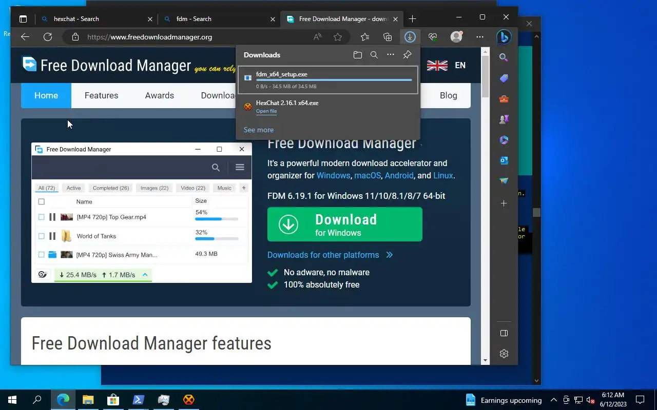Click scroll down arrow of page scrollbar
The width and height of the screenshot is (657, 410).
pos(486,360)
